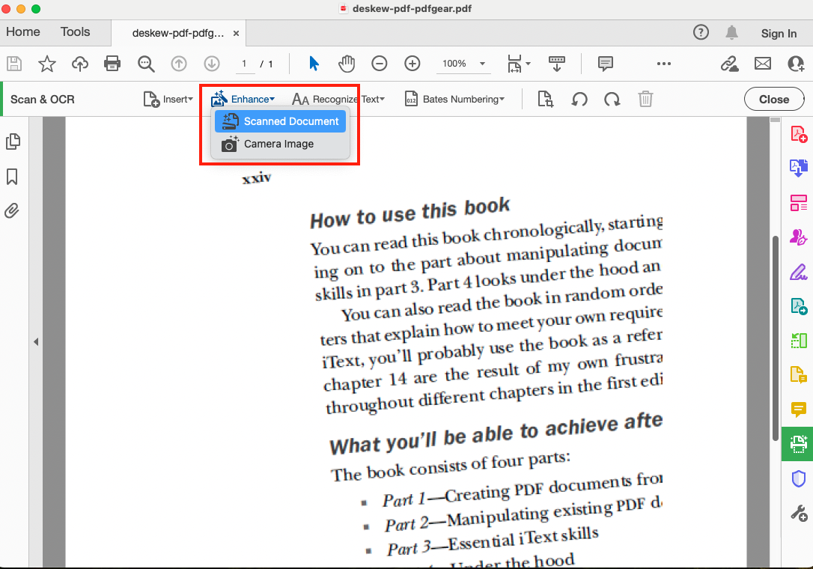Screen dimensions: 813x569
Task: Delete page with trash icon
Action: coord(645,99)
